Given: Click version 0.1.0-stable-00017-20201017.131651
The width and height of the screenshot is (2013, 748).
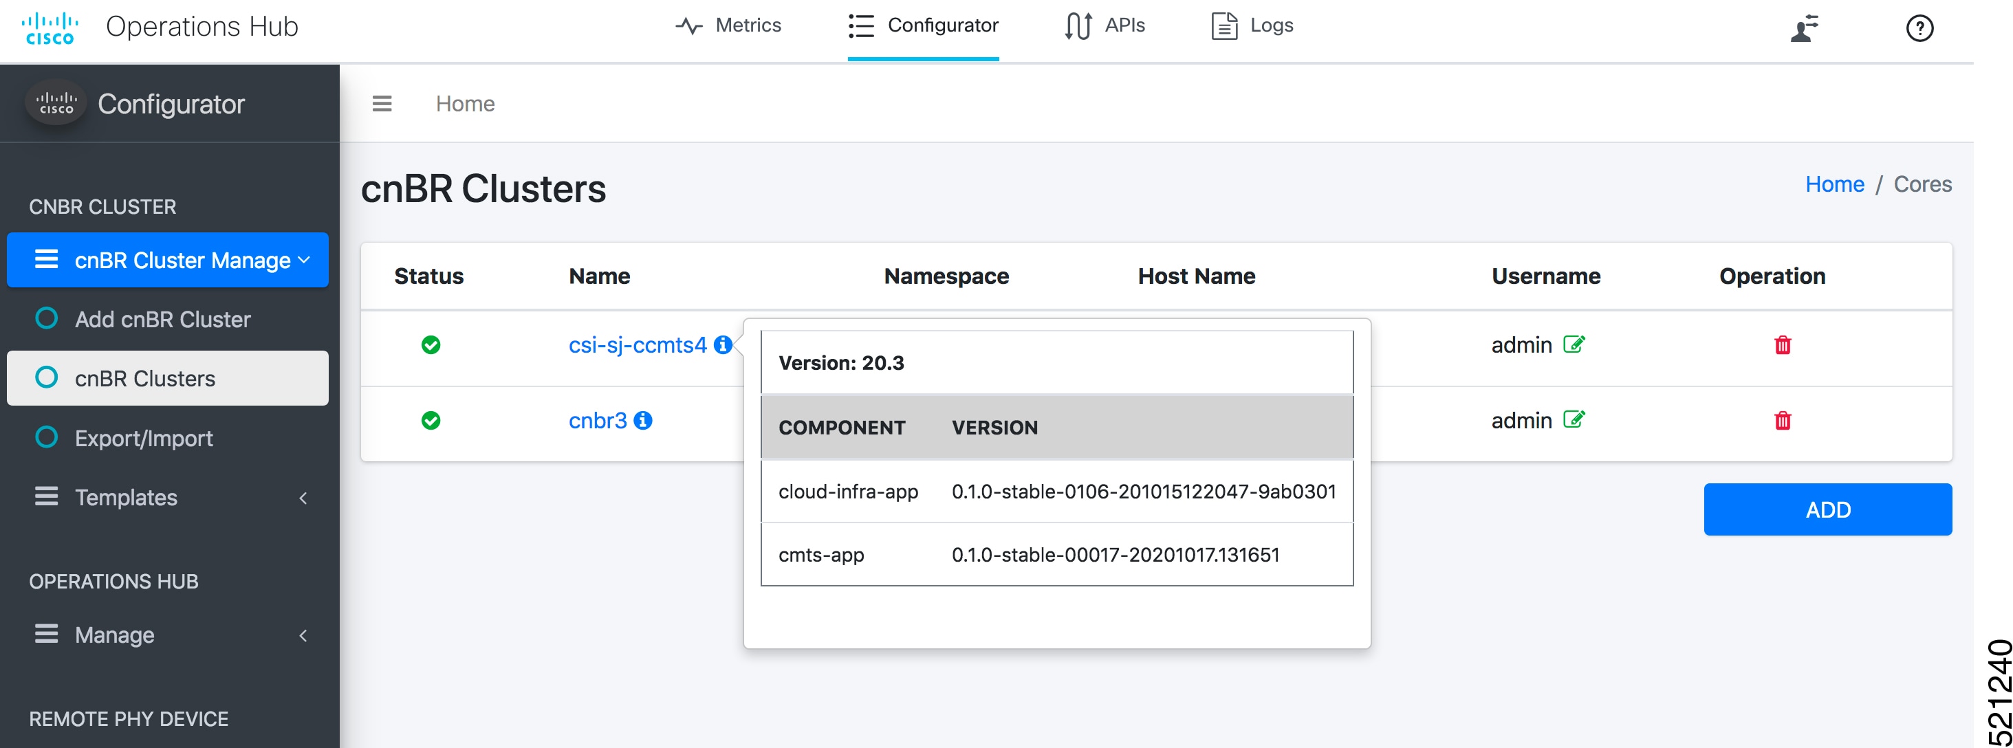Looking at the screenshot, I should click(x=1115, y=554).
